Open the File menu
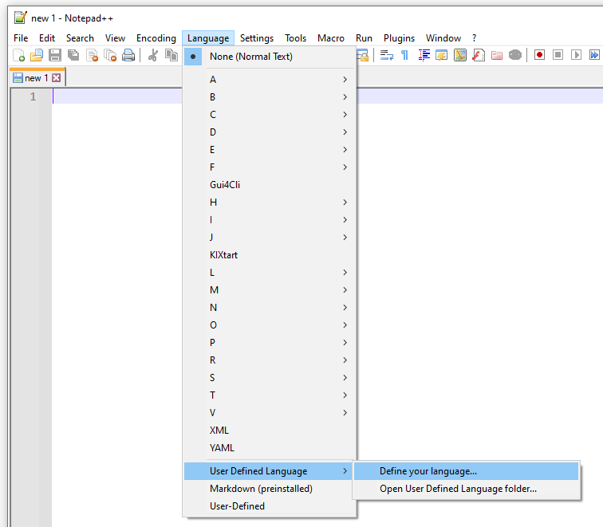The width and height of the screenshot is (603, 527). tap(21, 38)
